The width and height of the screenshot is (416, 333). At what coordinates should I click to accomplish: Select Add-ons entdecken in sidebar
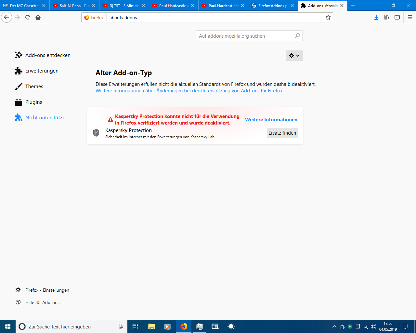(43, 55)
